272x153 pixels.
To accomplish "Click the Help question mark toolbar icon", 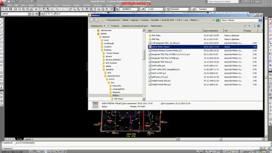I will (112, 9).
